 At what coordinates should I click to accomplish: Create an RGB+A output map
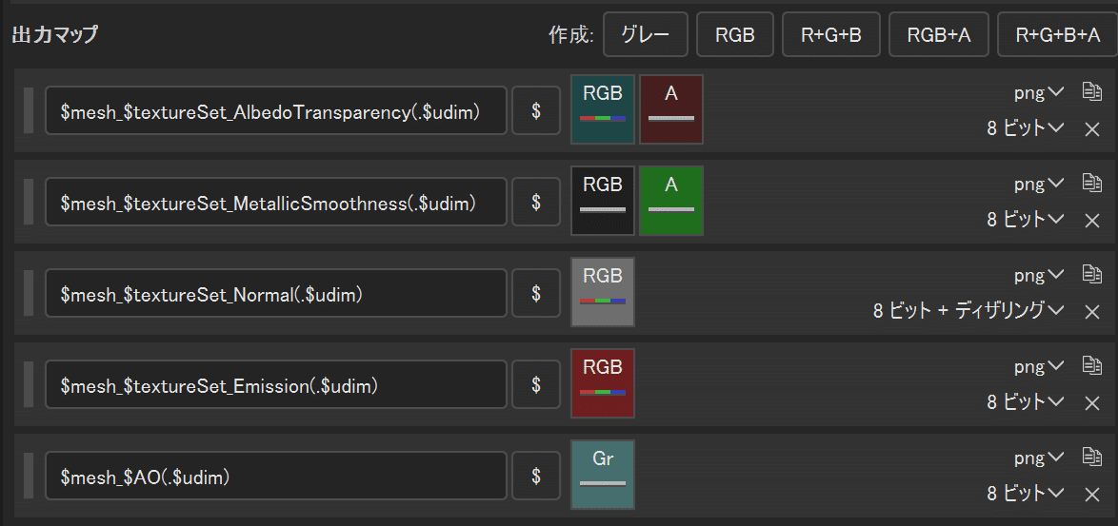(938, 35)
